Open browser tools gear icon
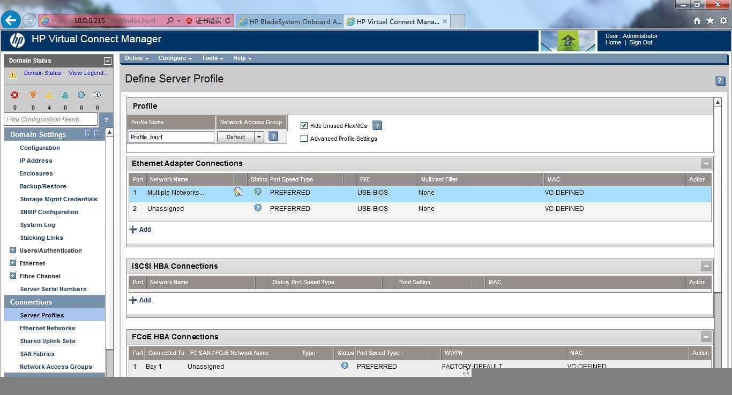This screenshot has height=395, width=732. coord(723,20)
